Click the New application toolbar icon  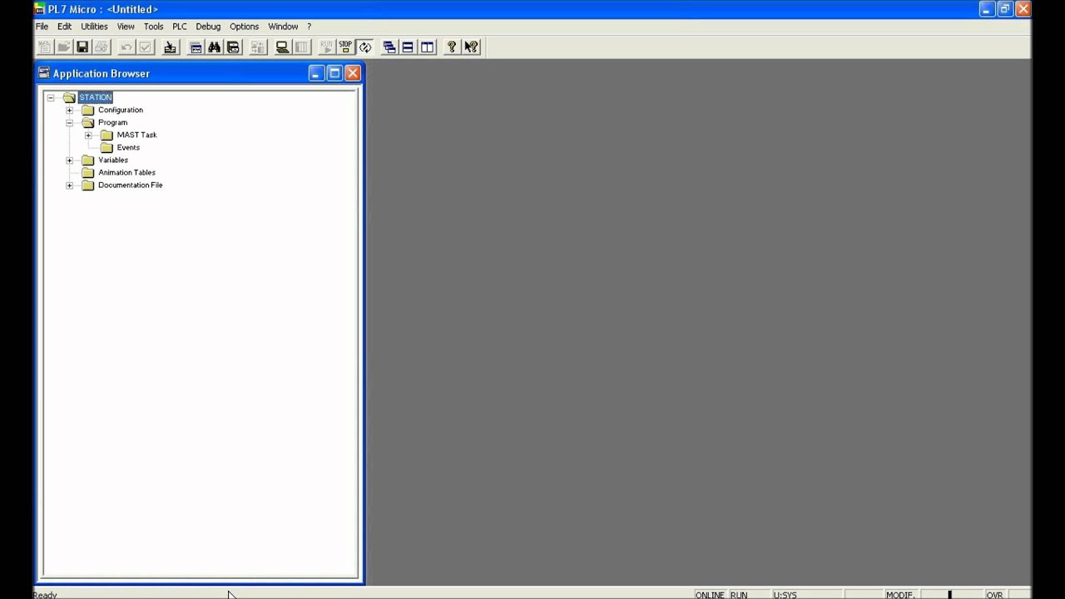pyautogui.click(x=45, y=47)
